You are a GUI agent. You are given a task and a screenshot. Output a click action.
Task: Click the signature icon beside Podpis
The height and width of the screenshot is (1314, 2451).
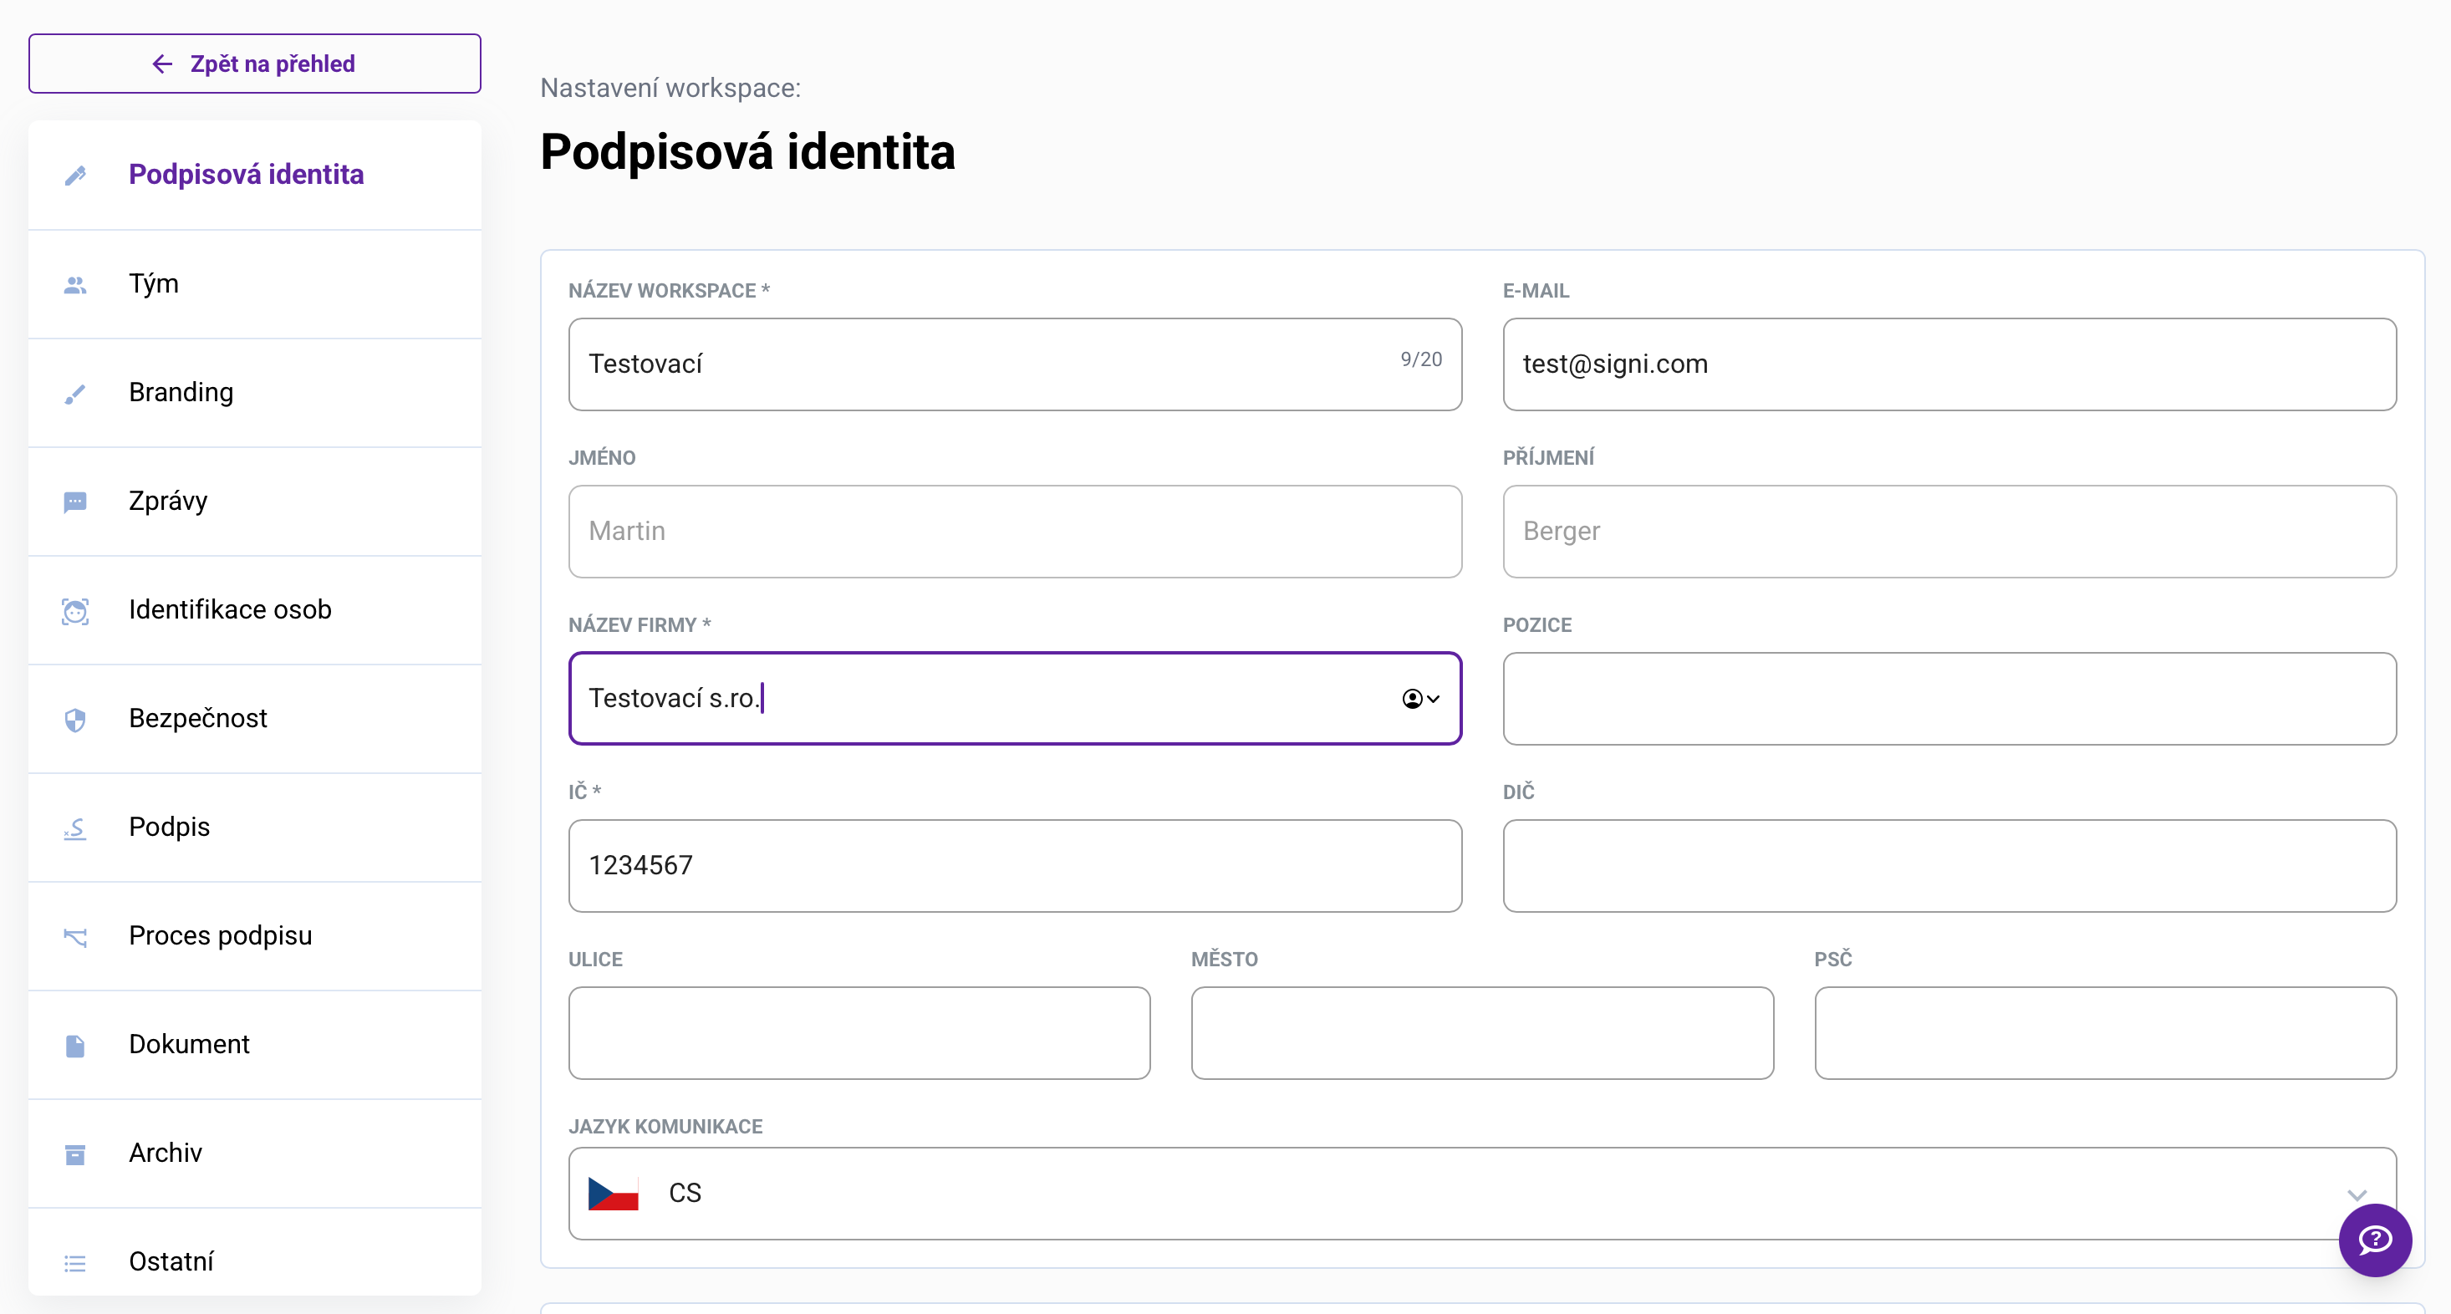click(75, 828)
